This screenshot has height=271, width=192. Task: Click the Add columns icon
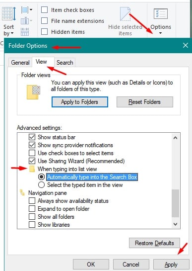tap(25, 21)
